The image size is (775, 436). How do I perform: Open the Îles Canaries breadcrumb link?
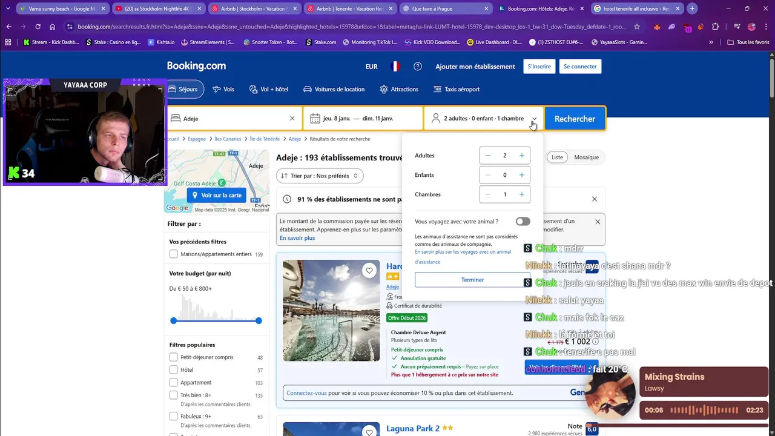tap(228, 139)
